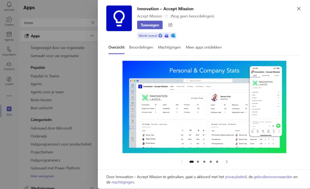This screenshot has height=189, width=310.
Task: Click the share app icon
Action: tap(170, 25)
